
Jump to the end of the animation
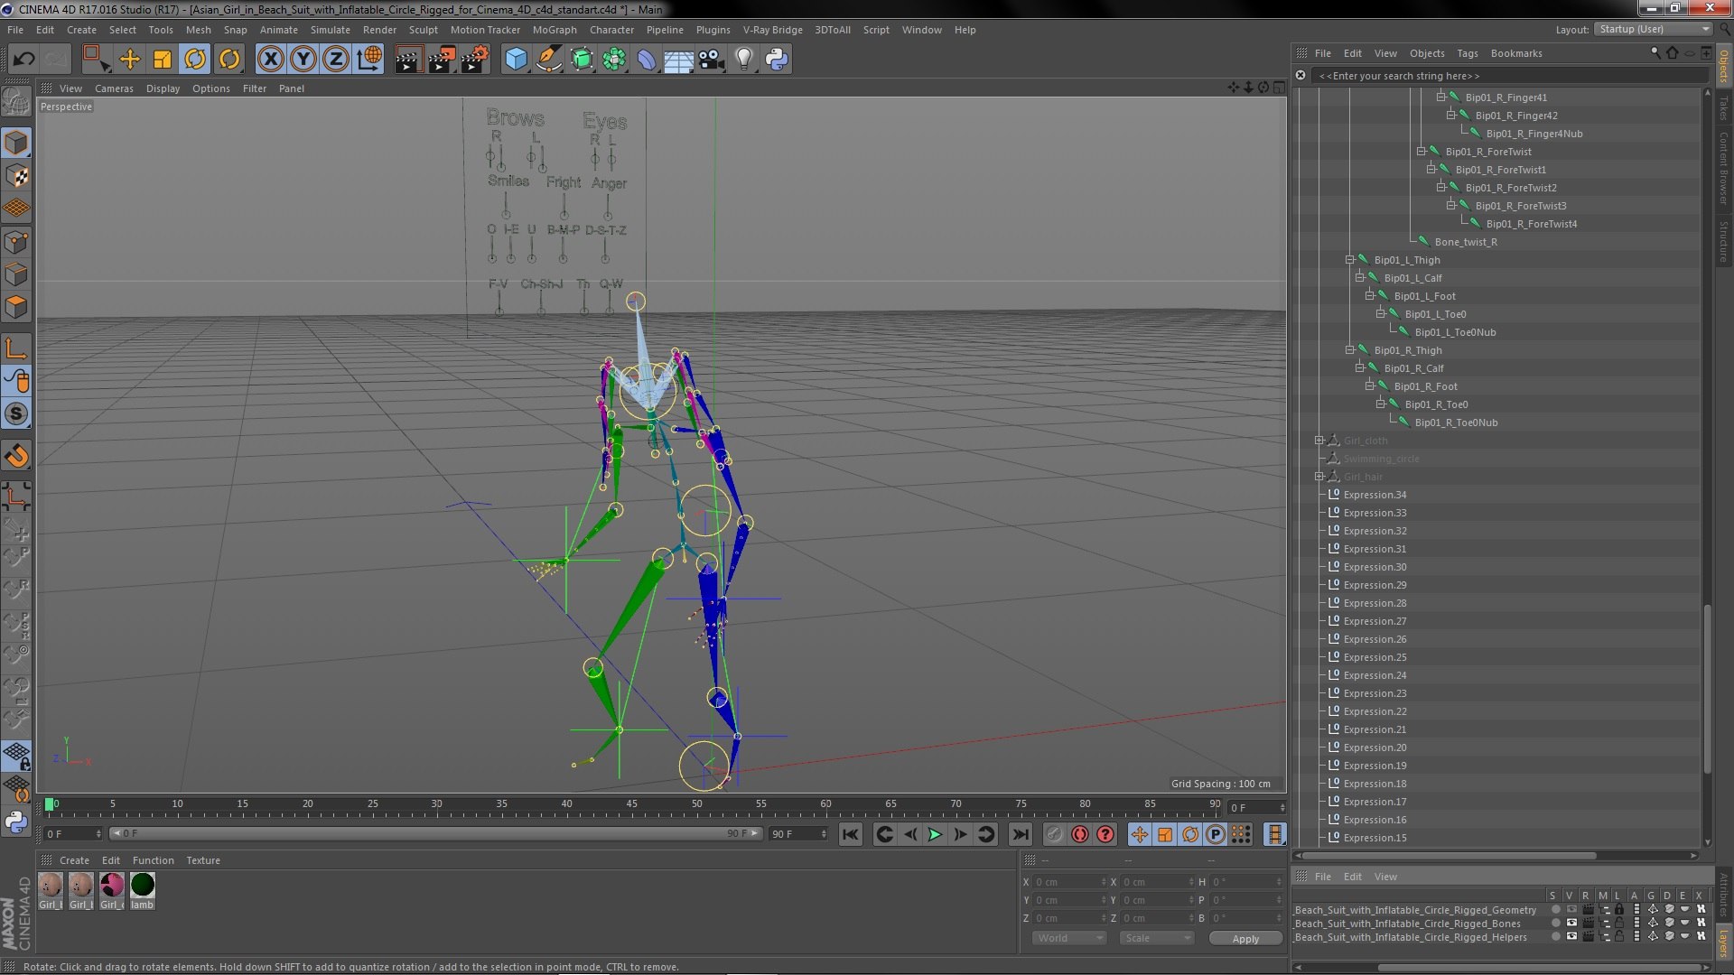click(x=1021, y=835)
